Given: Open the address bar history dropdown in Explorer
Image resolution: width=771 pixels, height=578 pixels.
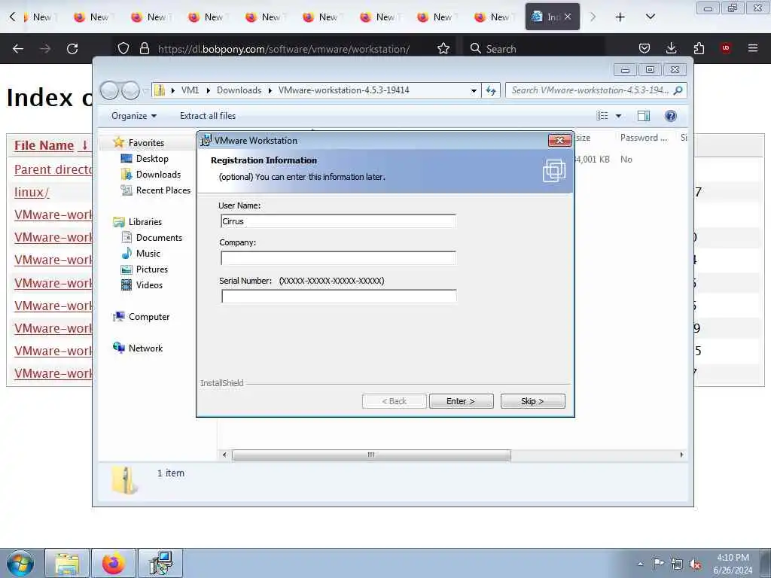Looking at the screenshot, I should (x=474, y=90).
